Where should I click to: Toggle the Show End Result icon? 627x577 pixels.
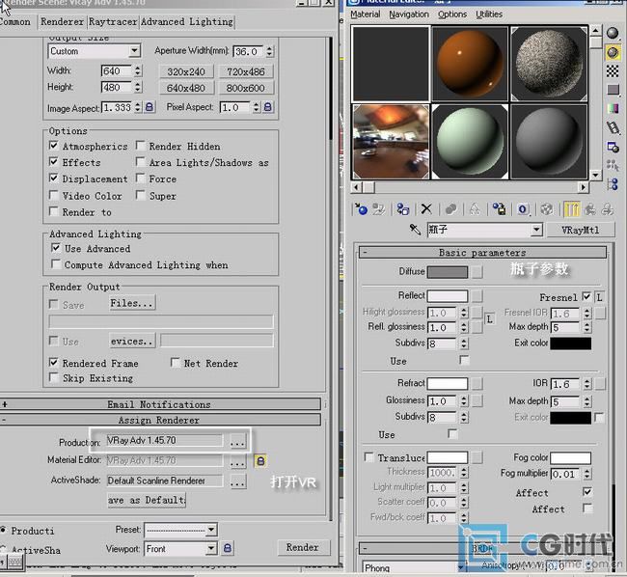[572, 209]
